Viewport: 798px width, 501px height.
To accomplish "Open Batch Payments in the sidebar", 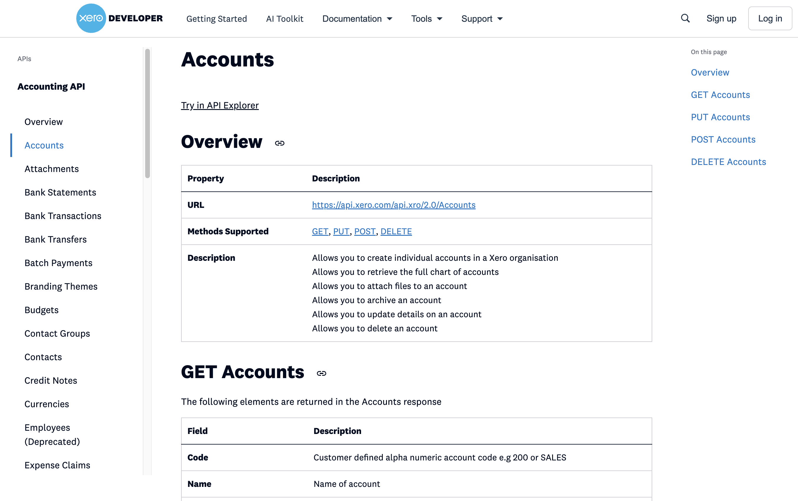I will tap(58, 263).
